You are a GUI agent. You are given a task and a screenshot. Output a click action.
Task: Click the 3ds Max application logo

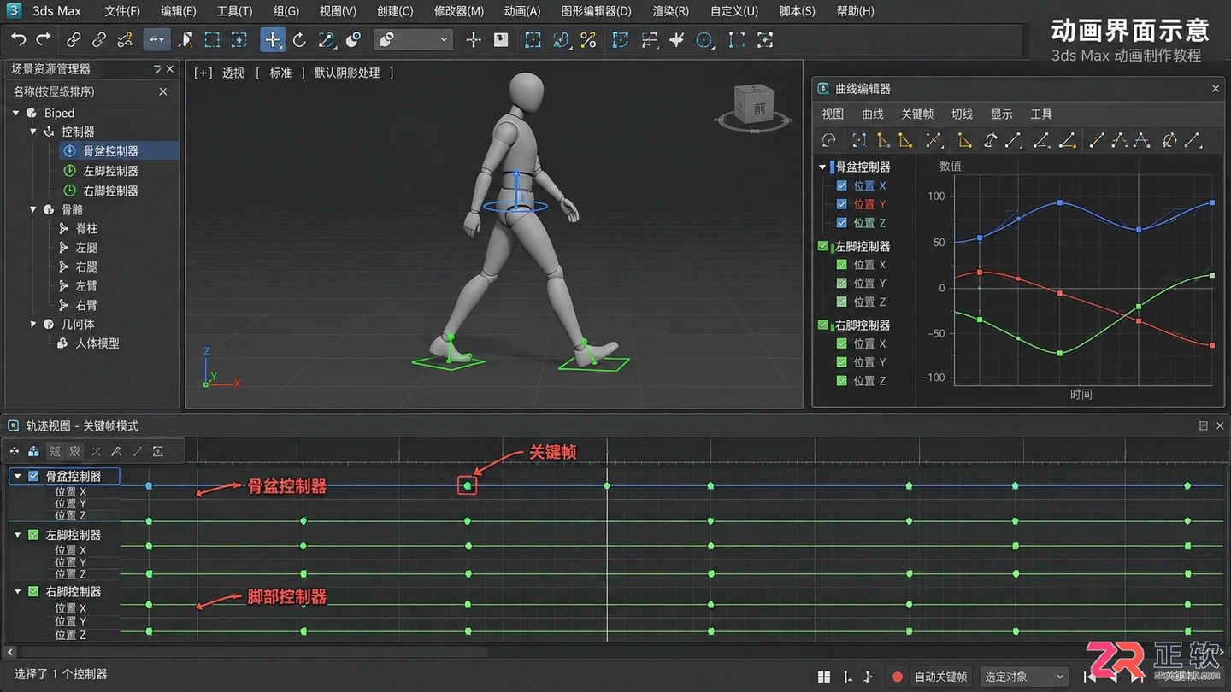(15, 10)
